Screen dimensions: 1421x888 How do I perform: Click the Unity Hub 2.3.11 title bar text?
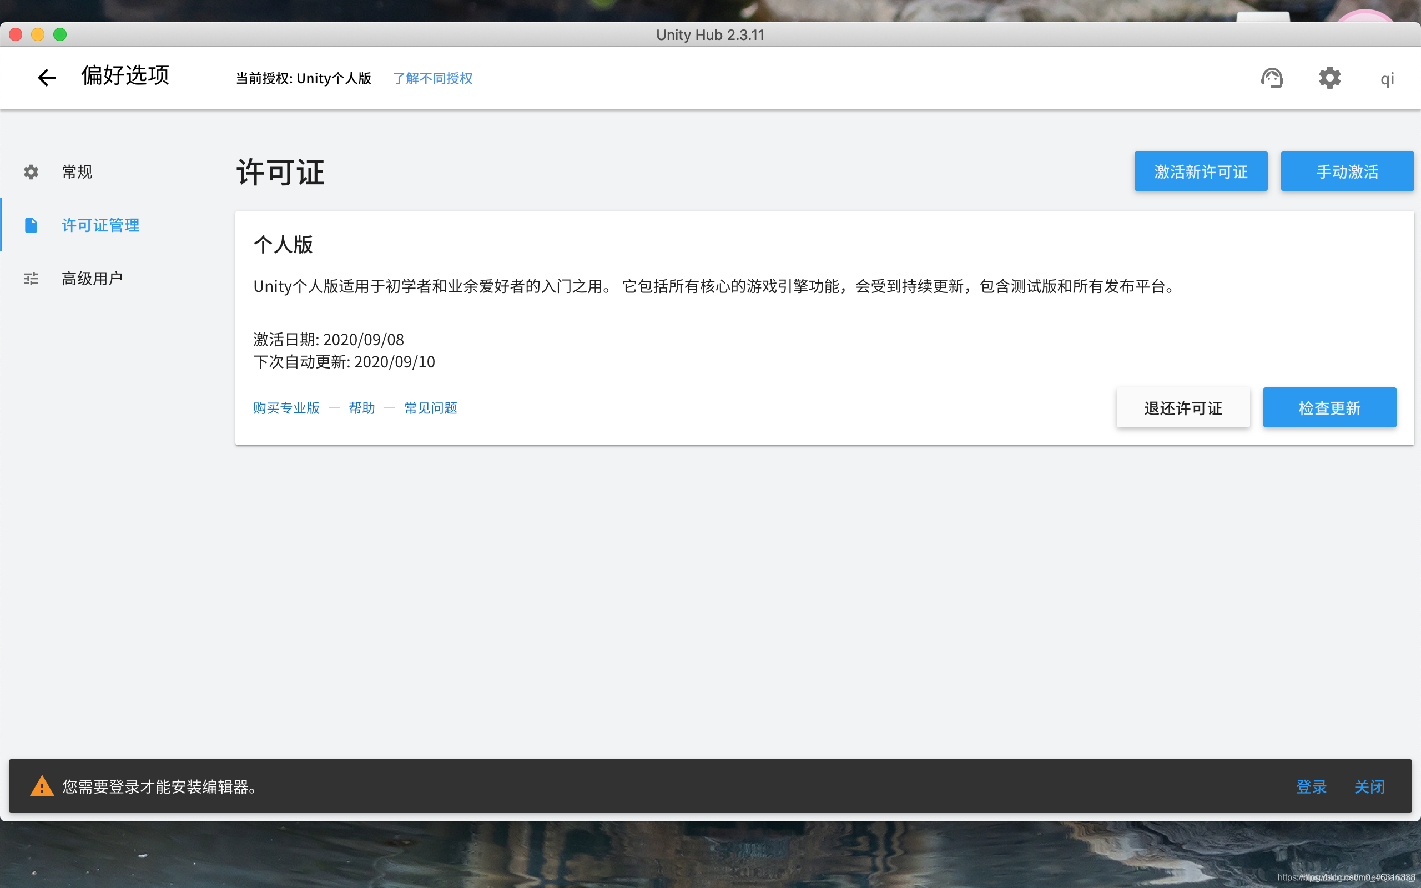(x=710, y=34)
